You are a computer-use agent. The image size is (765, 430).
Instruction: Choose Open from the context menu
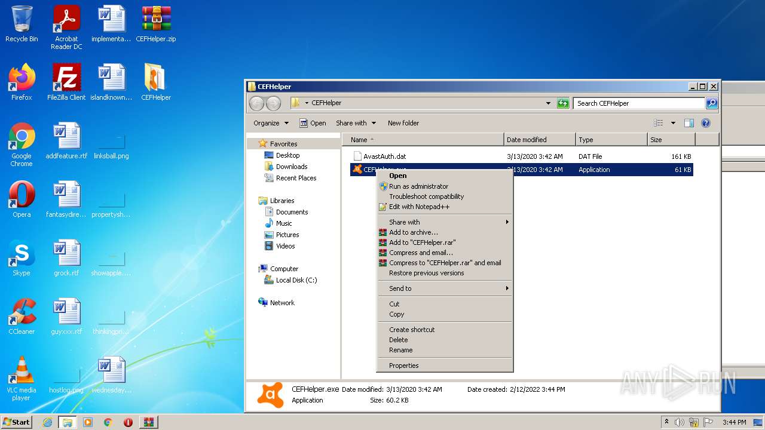point(445,176)
